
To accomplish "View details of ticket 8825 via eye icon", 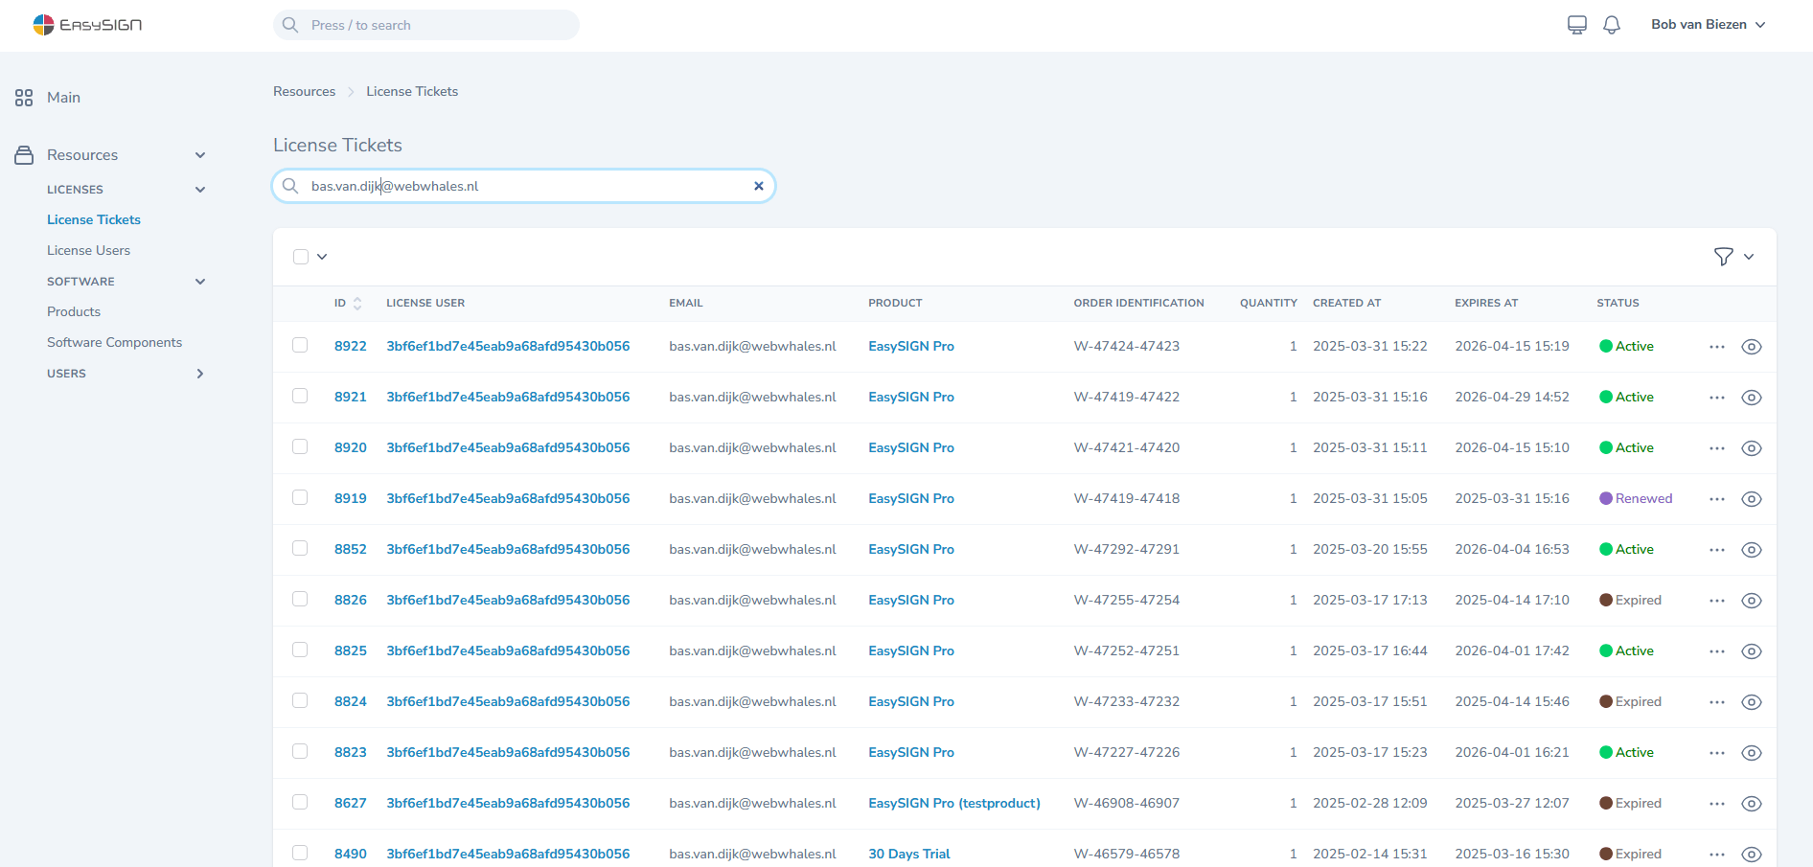I will [x=1752, y=651].
